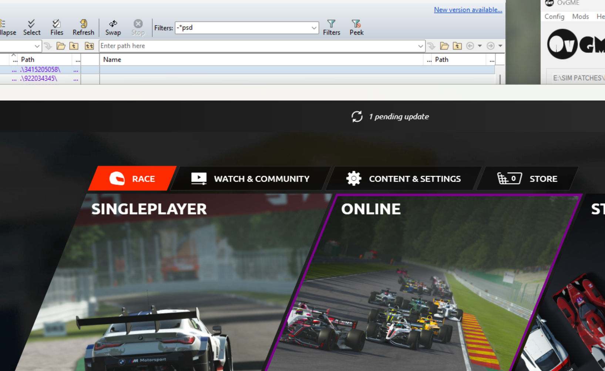Switch to the RACE tab
The image size is (605, 371).
click(132, 178)
